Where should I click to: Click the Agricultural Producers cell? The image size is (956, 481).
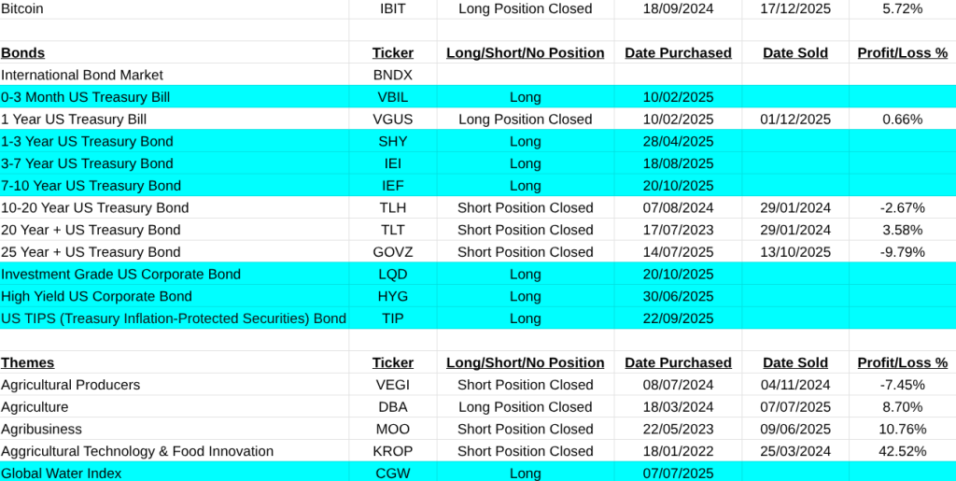[71, 385]
